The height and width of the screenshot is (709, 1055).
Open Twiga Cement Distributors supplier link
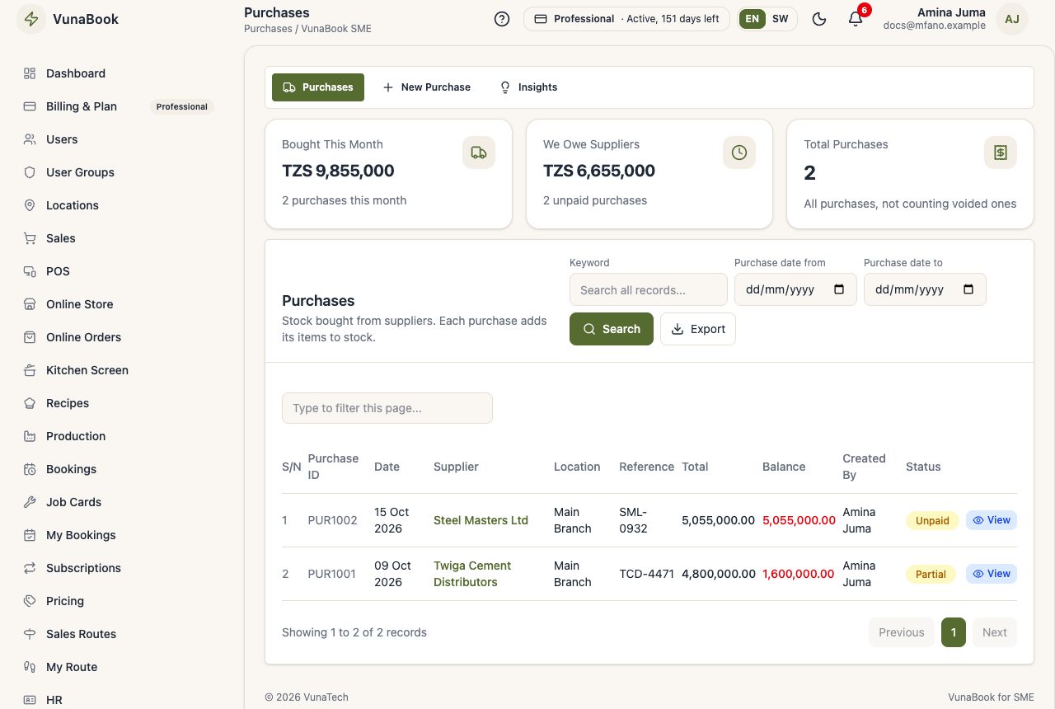tap(472, 574)
